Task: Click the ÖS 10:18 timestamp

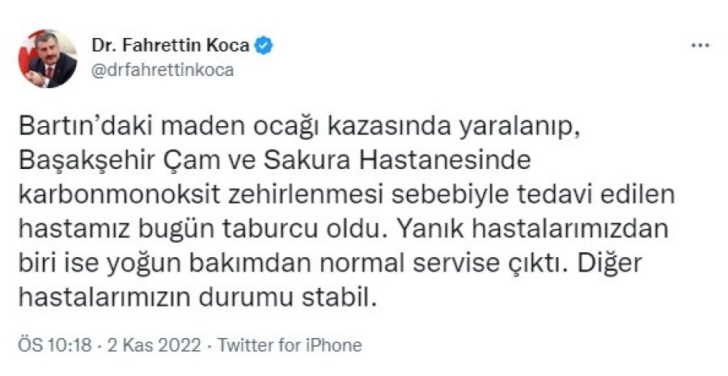Action: tap(55, 345)
